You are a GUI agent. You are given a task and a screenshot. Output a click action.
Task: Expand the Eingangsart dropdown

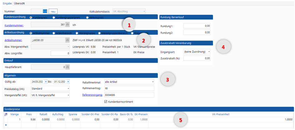coord(209,52)
